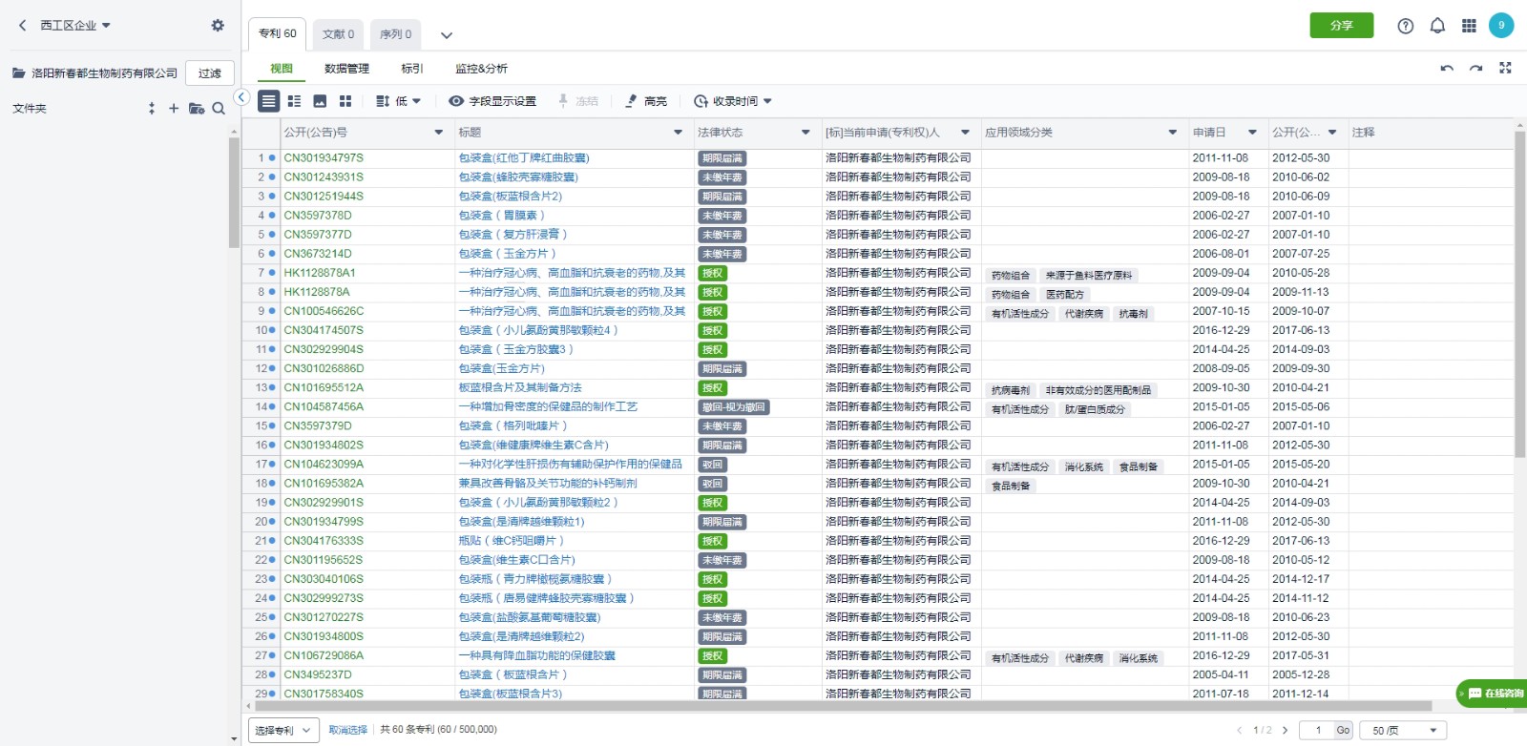1527x746 pixels.
Task: Sort folders using up-down arrows icon
Action: pos(152,108)
